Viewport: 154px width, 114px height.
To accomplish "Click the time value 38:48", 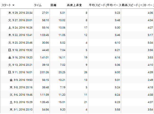I will coord(45,87).
